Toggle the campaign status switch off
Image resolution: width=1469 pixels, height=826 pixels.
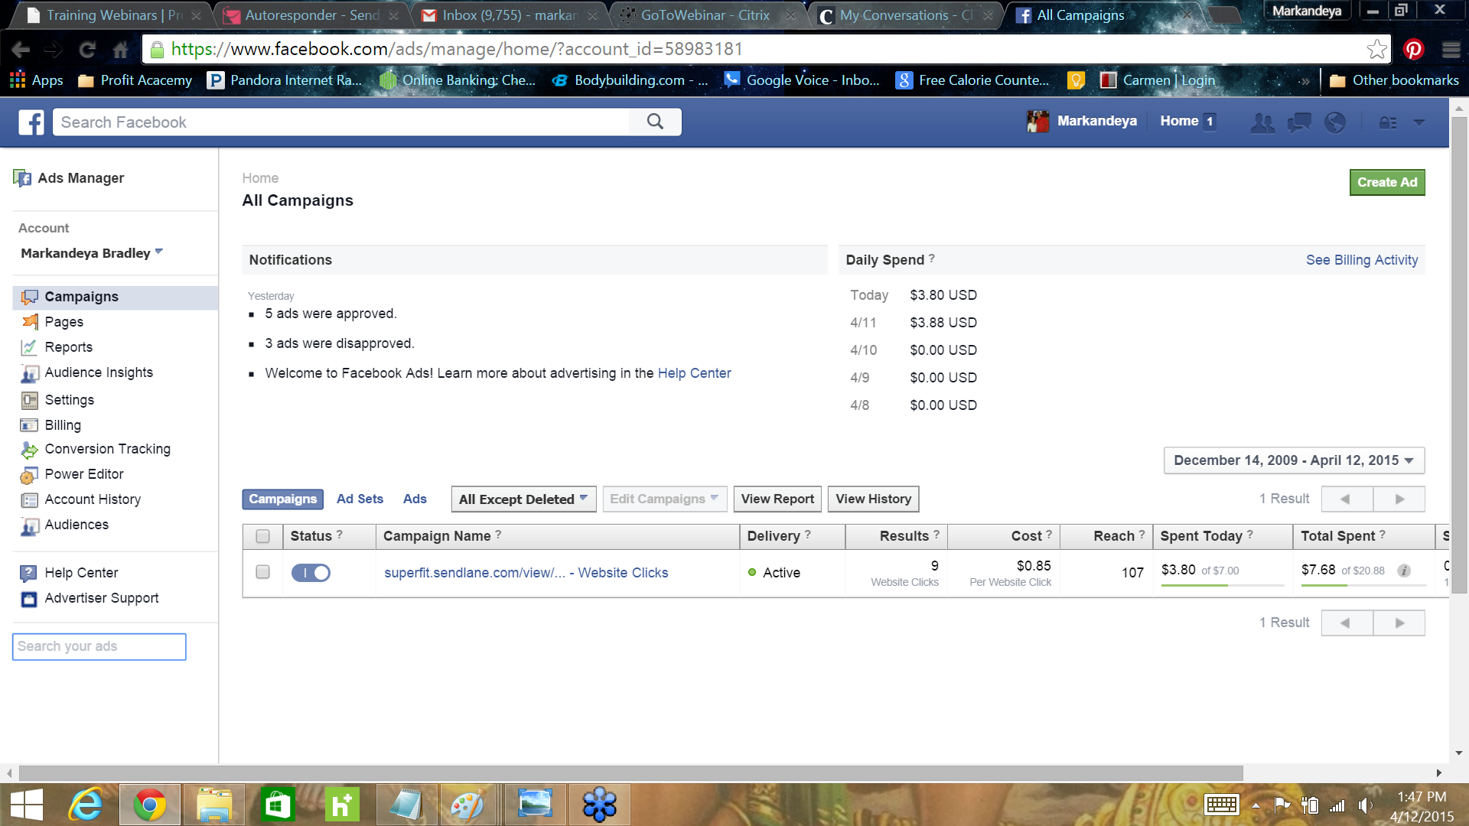[311, 573]
